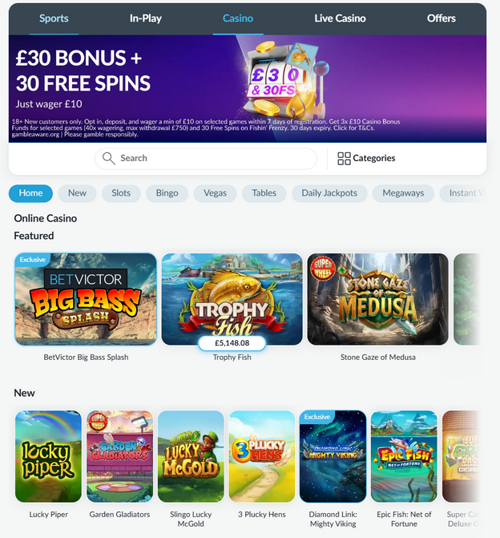Launch Epic Fish: Net of Fortune
500x538 pixels.
point(404,456)
